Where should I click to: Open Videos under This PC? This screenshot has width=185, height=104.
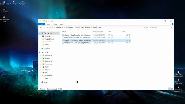coord(47,73)
